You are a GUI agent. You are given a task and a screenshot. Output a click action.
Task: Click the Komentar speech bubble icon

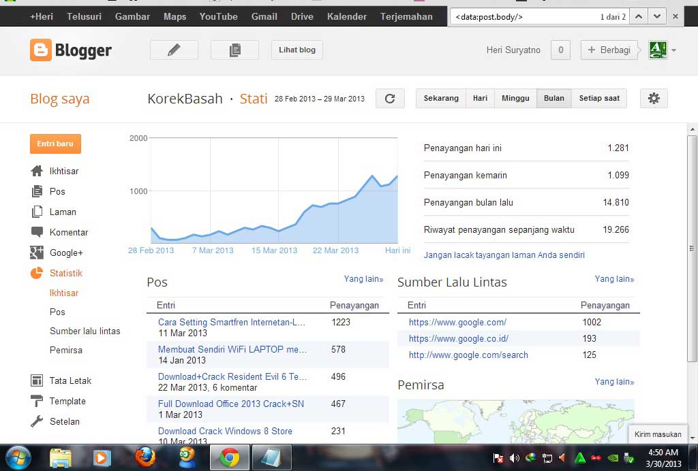pos(37,232)
